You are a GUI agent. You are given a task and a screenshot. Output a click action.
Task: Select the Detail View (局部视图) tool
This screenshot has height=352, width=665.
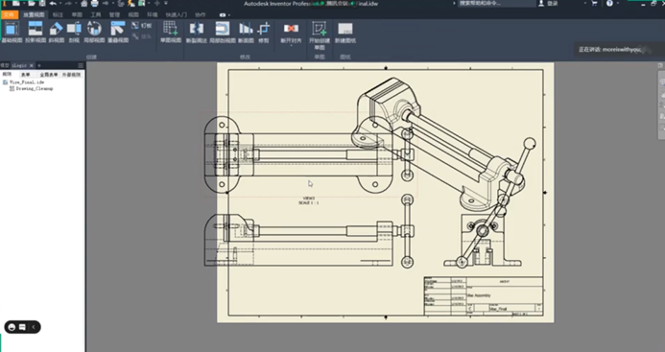point(94,32)
